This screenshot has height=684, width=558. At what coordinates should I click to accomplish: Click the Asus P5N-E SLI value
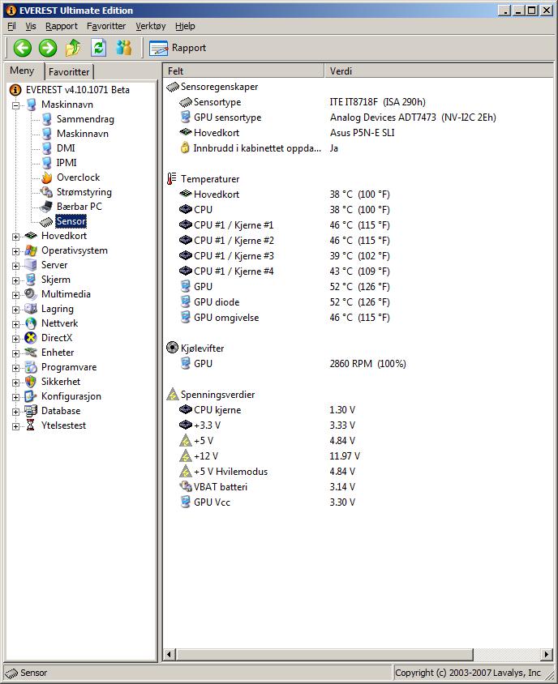(x=362, y=133)
